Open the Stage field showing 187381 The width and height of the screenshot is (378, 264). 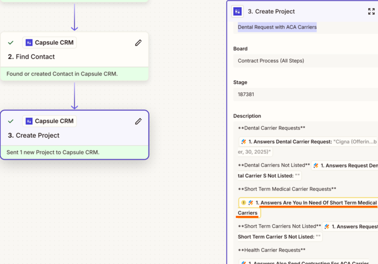306,94
